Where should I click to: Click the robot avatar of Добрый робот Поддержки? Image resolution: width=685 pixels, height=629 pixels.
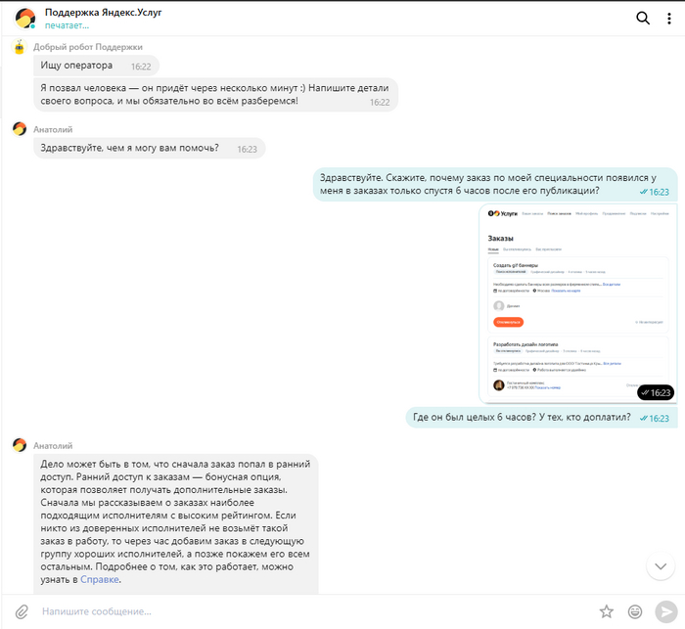tap(20, 47)
